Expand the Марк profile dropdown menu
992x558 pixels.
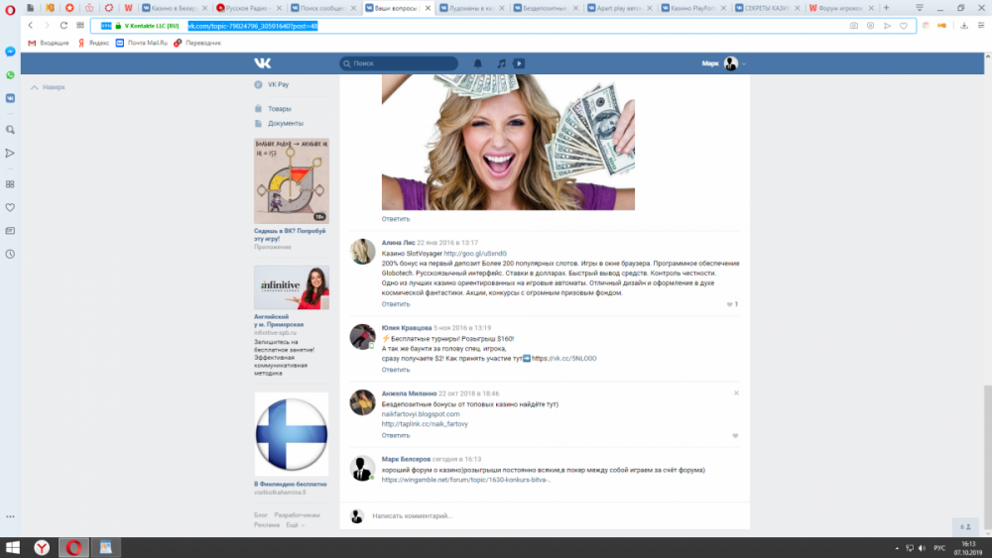pyautogui.click(x=744, y=63)
